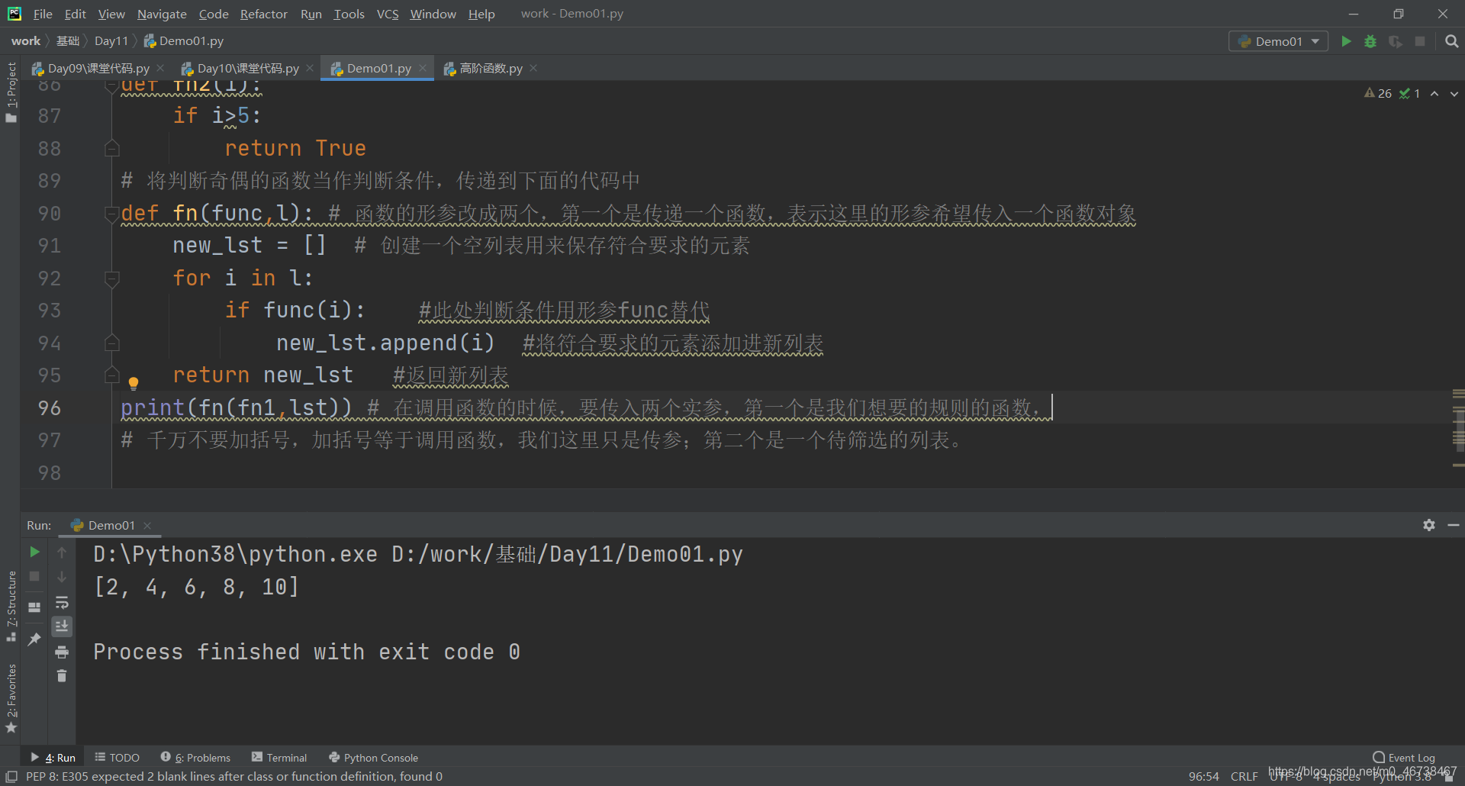Screen dimensions: 1465x786
Task: Open the Structure tool window
Action: point(11,606)
